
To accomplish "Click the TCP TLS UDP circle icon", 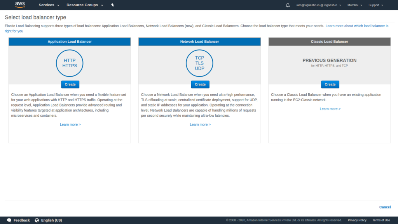I will (199, 63).
